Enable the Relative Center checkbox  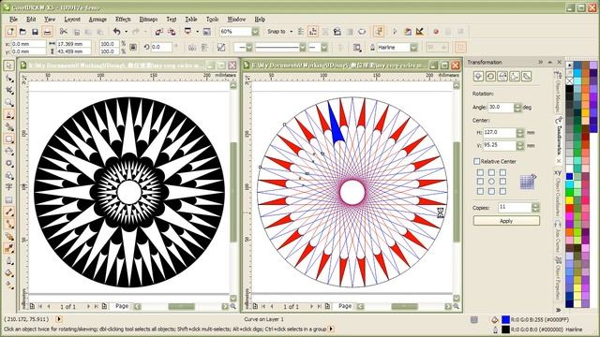[477, 161]
